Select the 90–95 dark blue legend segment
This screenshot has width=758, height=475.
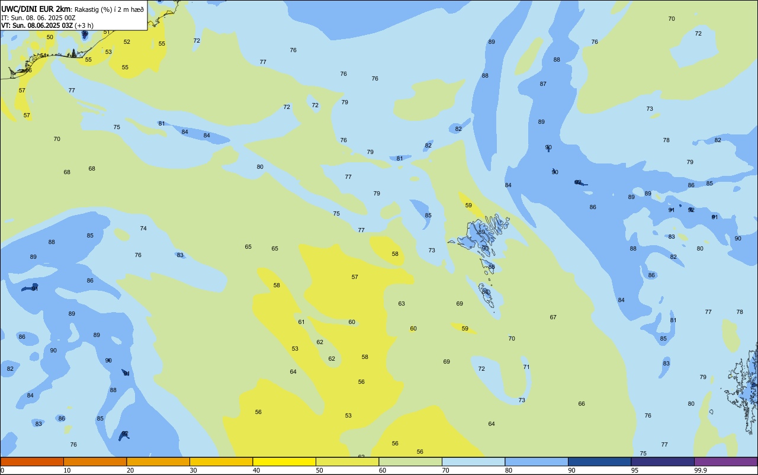pyautogui.click(x=600, y=461)
